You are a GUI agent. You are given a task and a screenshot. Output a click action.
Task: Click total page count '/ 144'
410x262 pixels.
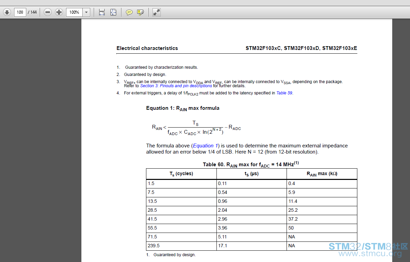pyautogui.click(x=32, y=12)
